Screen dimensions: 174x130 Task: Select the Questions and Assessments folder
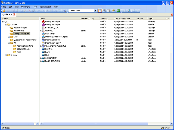coord(25,40)
